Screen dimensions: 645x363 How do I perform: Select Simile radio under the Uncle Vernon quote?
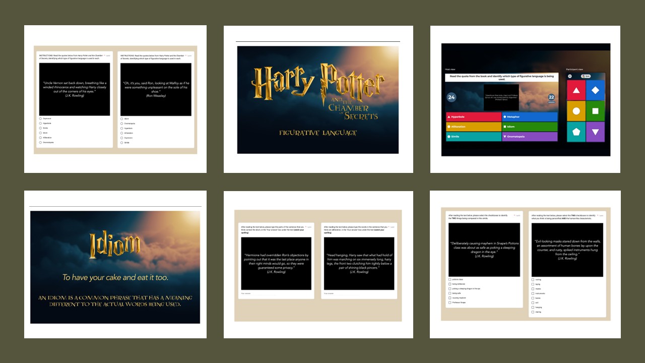40,128
